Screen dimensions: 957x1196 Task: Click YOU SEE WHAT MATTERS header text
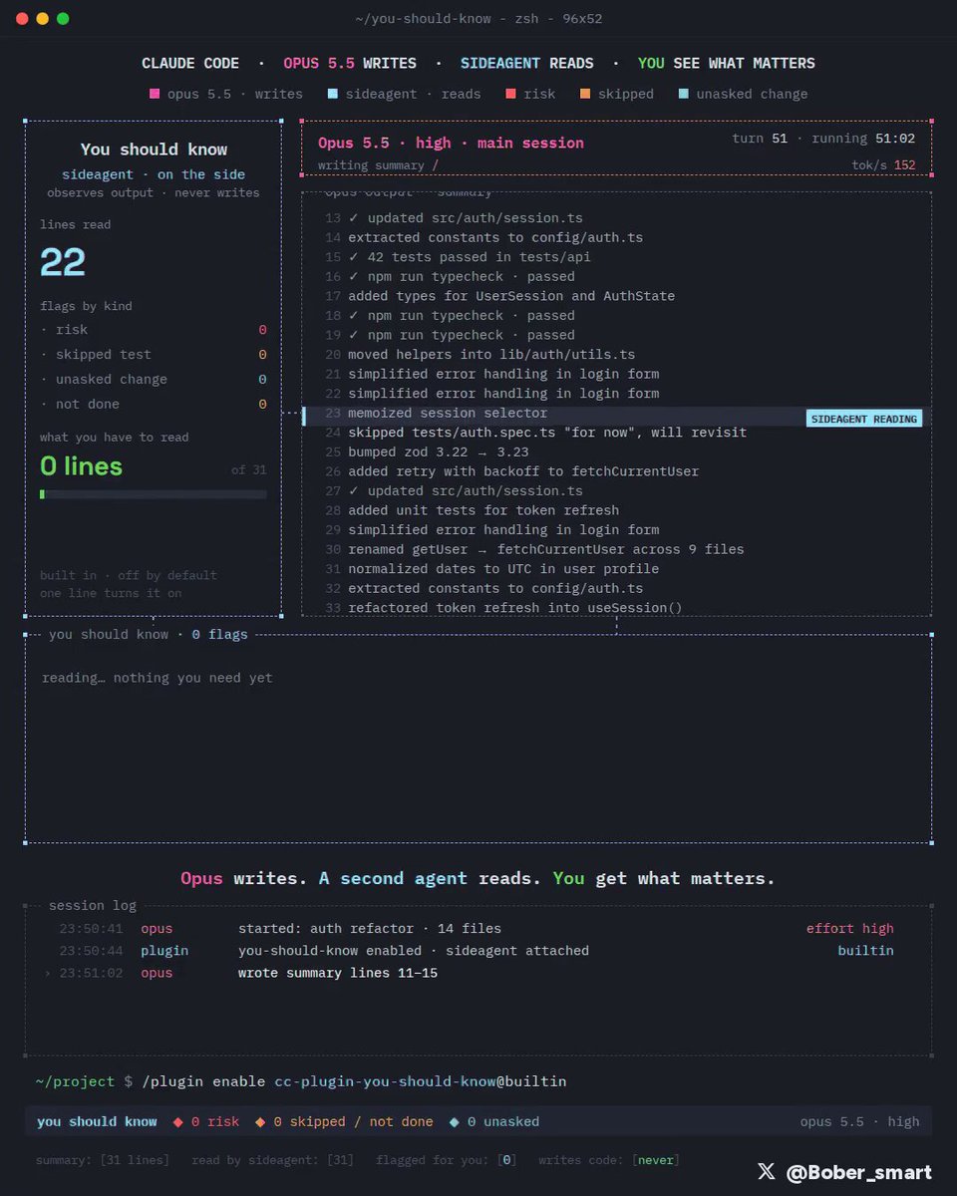[x=726, y=64]
